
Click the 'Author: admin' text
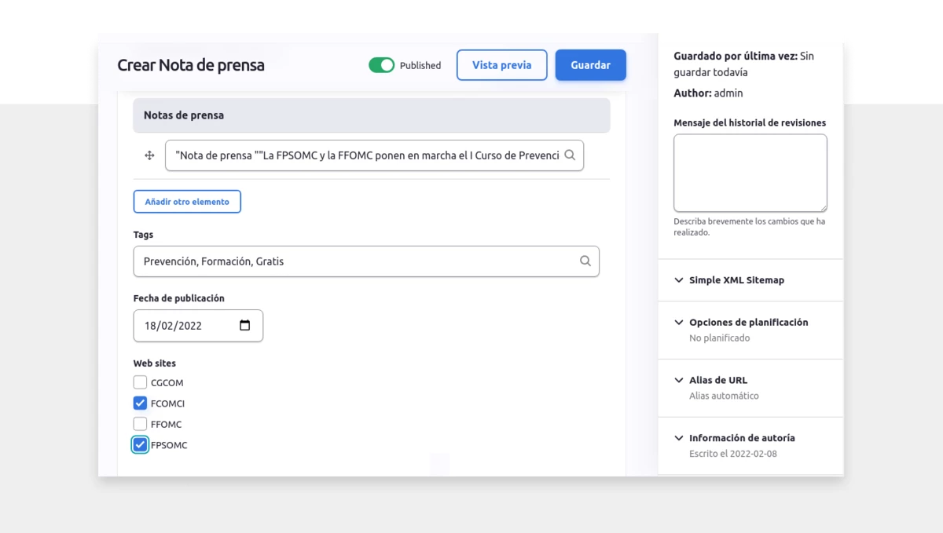[708, 93]
